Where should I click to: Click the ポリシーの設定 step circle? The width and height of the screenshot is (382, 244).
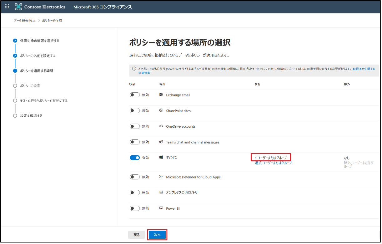point(15,85)
